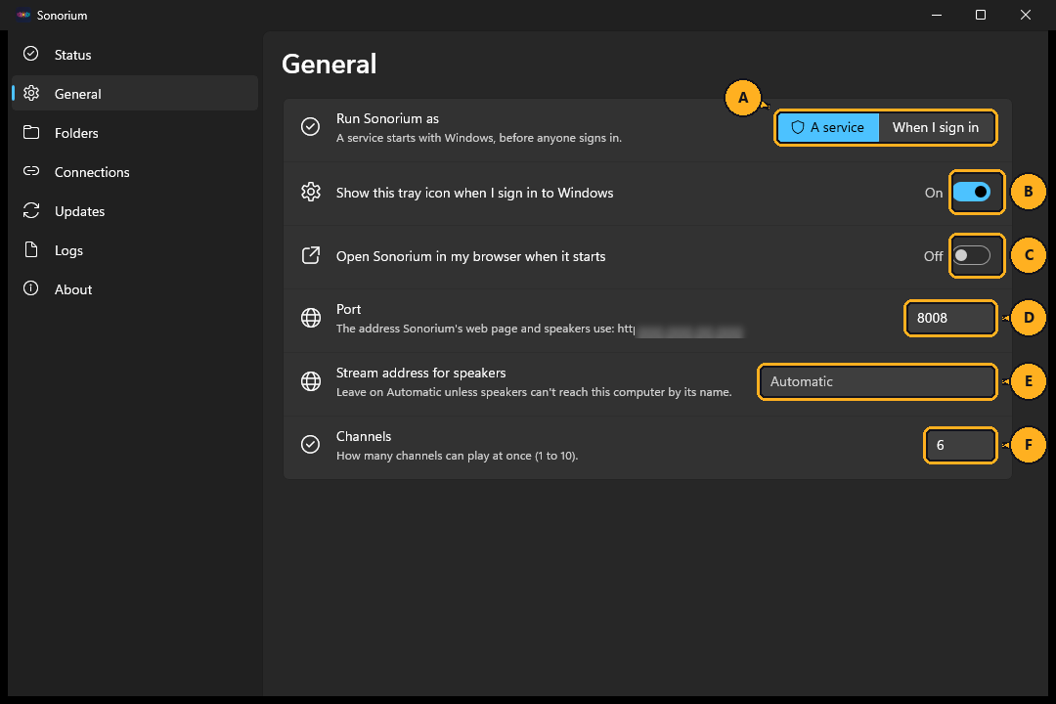The height and width of the screenshot is (704, 1056).
Task: Select A service run mode
Action: pos(828,127)
